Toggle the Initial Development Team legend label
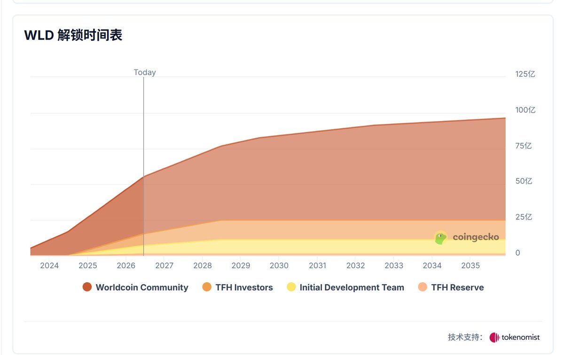Screen dimensions: 564x355 coord(352,287)
